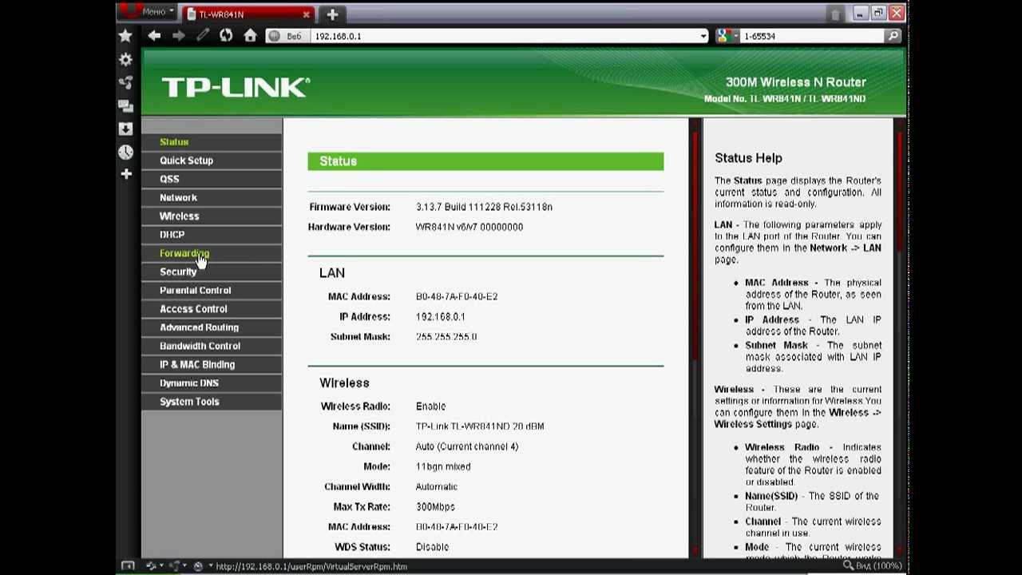Click the green Status page header
The width and height of the screenshot is (1022, 575).
pos(485,161)
